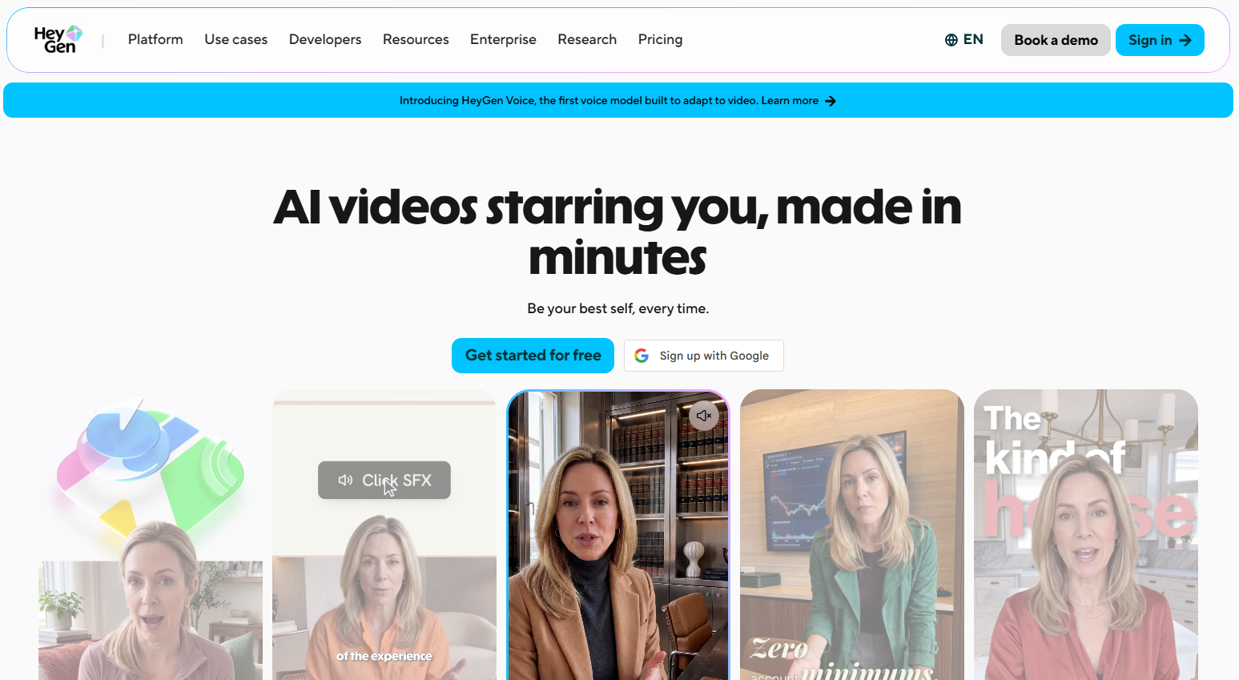Click Get started for free
1239x680 pixels.
(533, 356)
